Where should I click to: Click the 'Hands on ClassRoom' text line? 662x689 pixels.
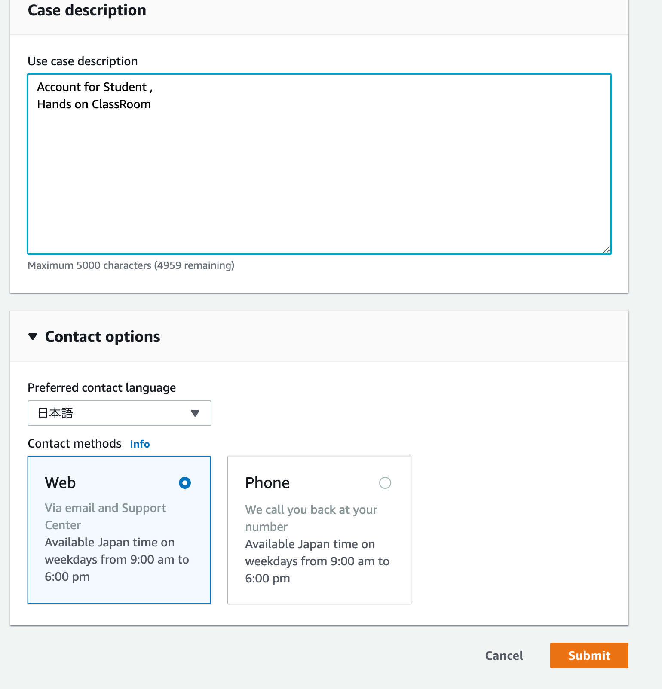click(x=94, y=104)
